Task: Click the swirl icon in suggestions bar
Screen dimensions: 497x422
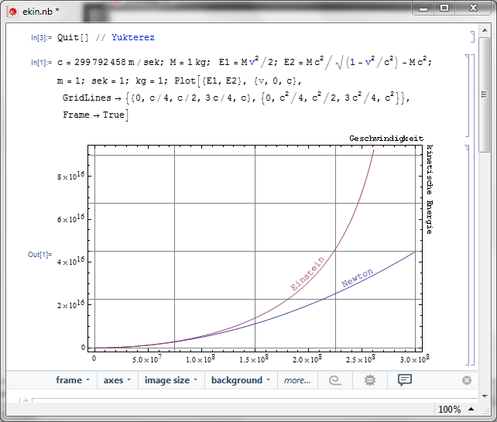Action: click(334, 380)
